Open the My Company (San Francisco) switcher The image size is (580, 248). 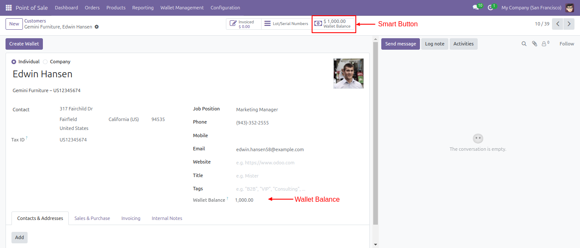coord(531,8)
